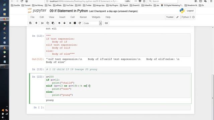Open the Insert menu

(x=62, y=17)
